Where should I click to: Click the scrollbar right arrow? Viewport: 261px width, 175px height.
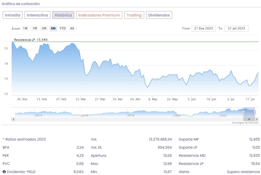[257, 119]
